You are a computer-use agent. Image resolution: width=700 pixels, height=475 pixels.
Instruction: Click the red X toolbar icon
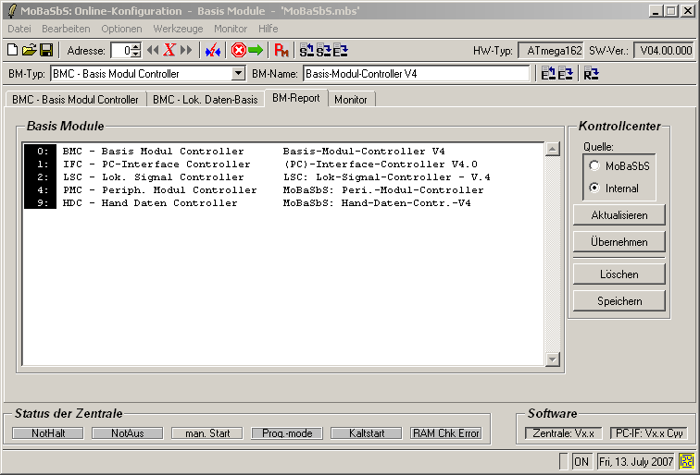coord(169,50)
